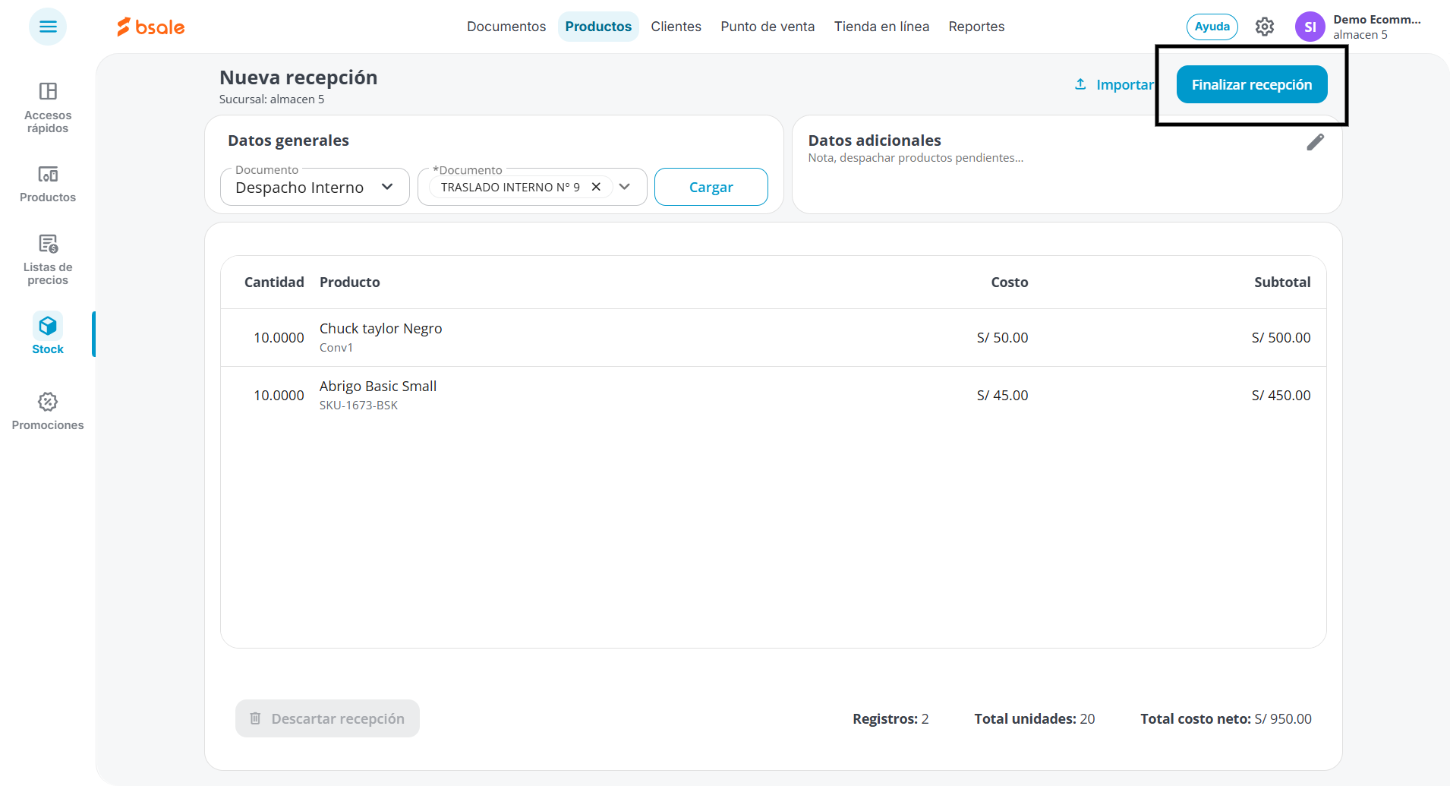Open Clientes menu

[676, 27]
